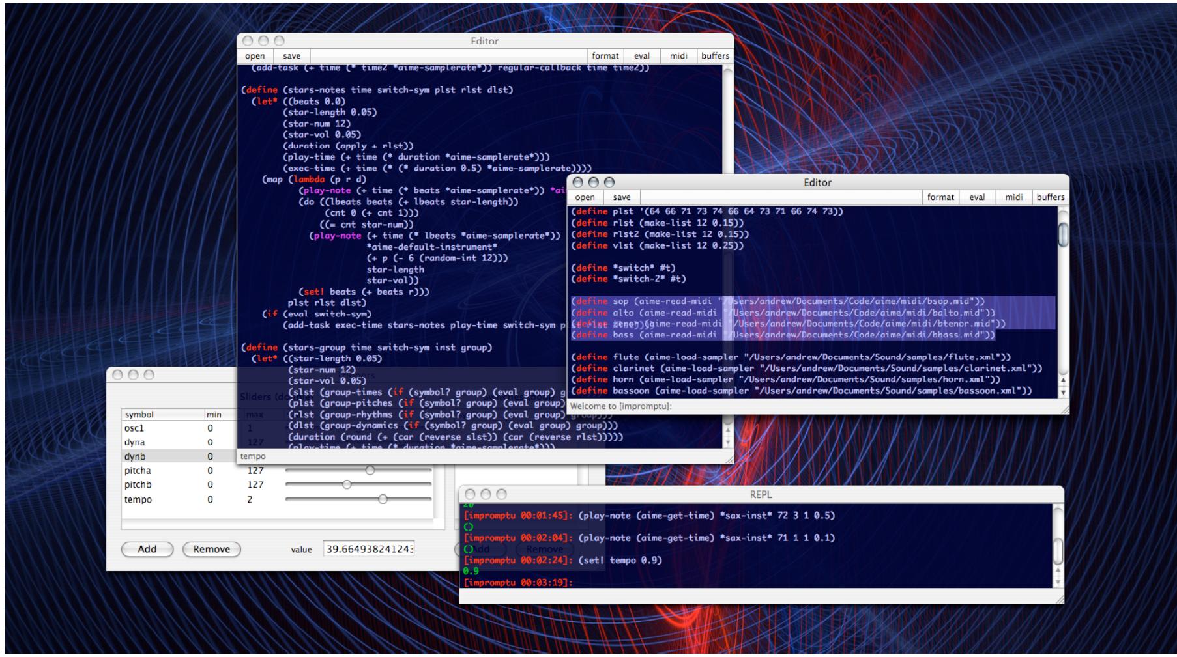Adjust the tempo slider handle

383,499
